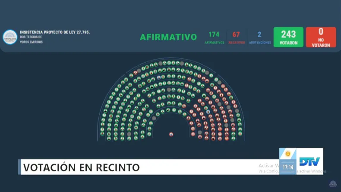Click the lone red seat below hemicycle center
This screenshot has width=341, height=192.
[x=171, y=134]
